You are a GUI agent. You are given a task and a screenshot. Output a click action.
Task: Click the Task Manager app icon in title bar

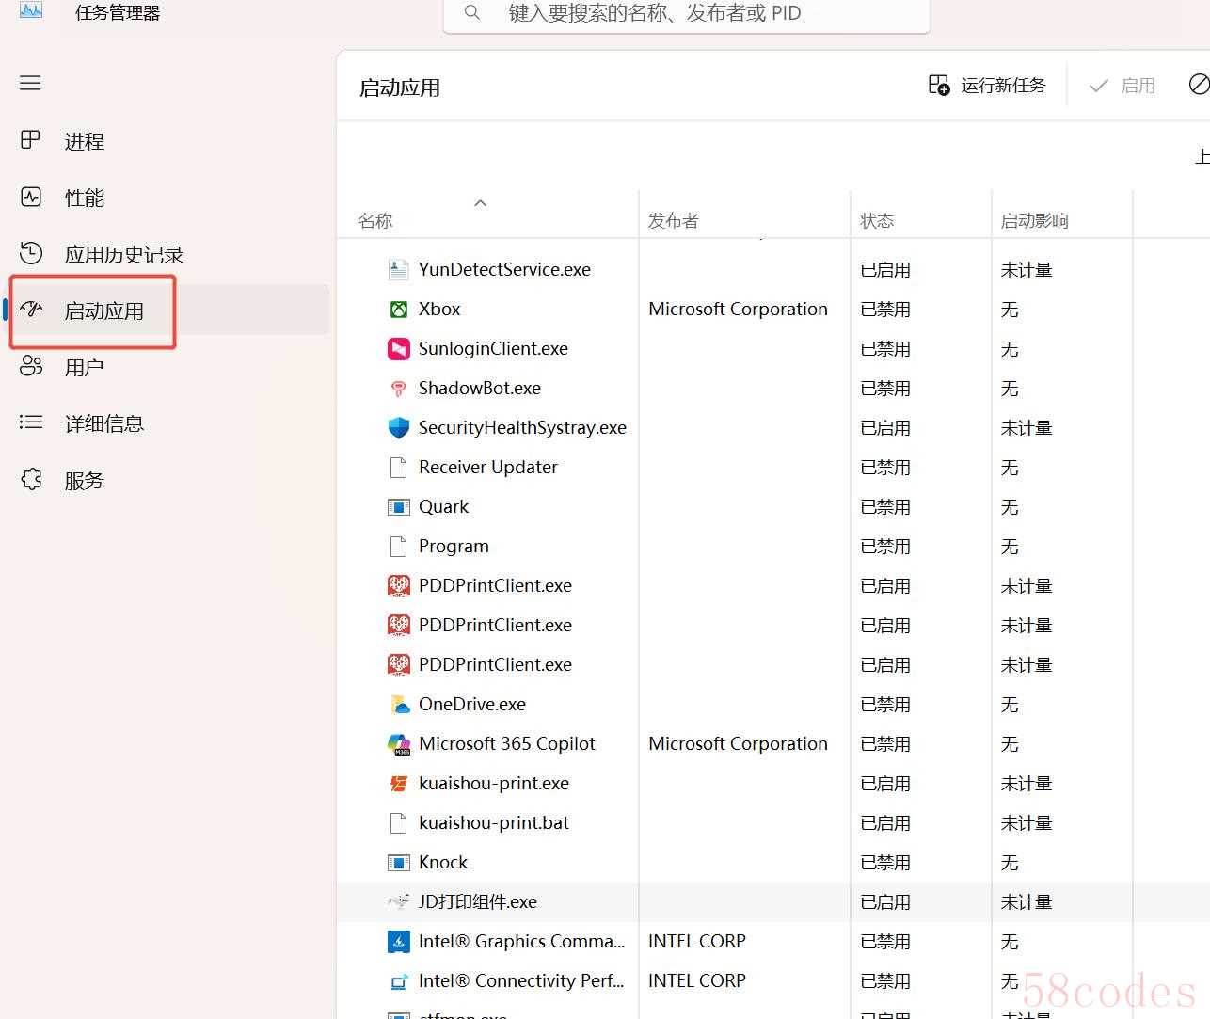point(30,10)
